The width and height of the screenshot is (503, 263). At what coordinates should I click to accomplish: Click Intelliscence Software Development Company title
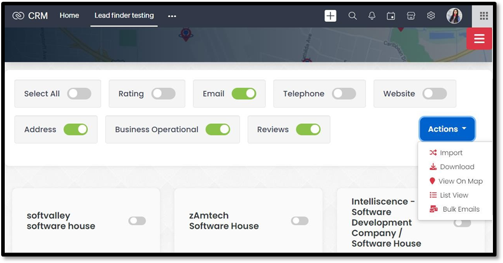click(x=386, y=222)
